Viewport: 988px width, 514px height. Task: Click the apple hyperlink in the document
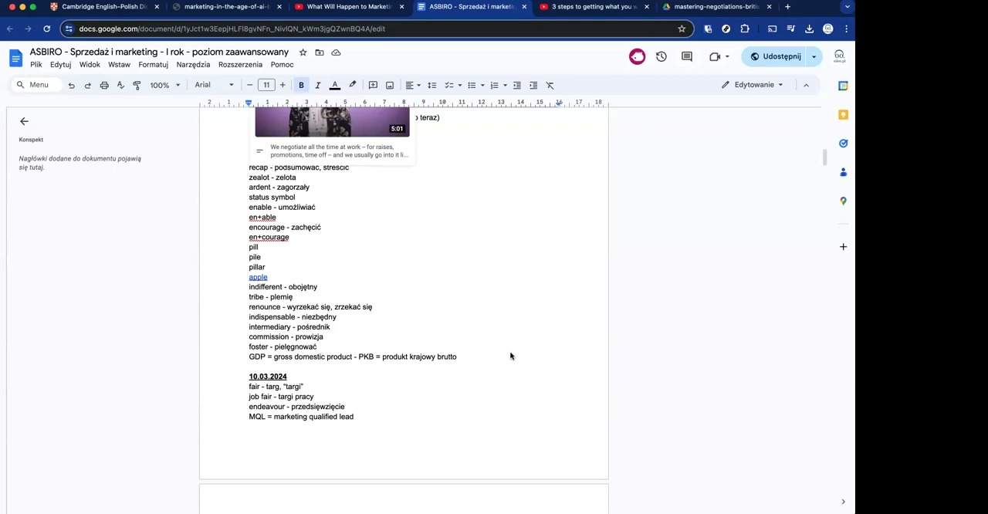(258, 277)
